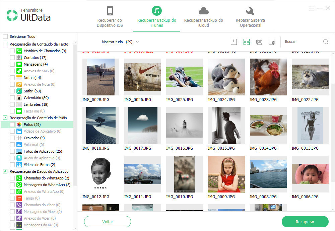This screenshot has width=335, height=231.
Task: Open Recuperar do Dispositivo iOS tab
Action: tap(110, 17)
